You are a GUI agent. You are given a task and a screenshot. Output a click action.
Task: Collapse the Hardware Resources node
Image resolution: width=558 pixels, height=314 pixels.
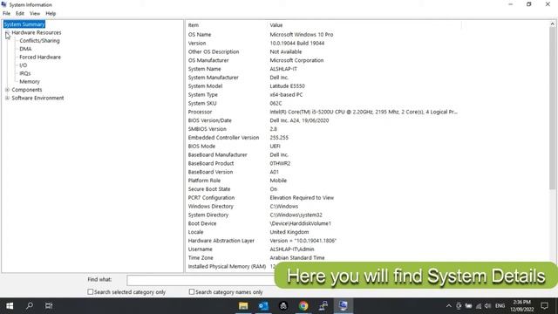point(7,32)
